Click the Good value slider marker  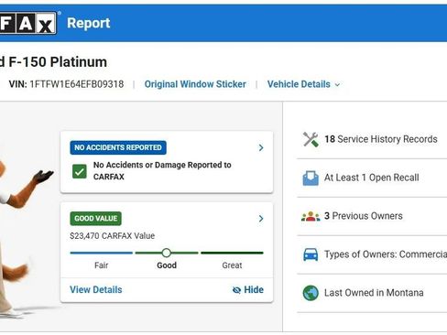[x=167, y=253]
